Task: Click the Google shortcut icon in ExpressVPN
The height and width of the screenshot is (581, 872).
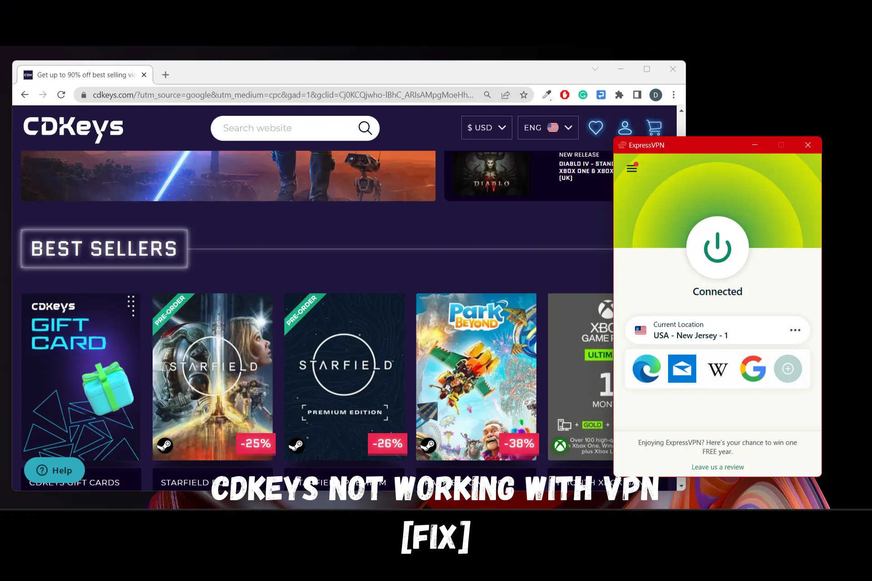Action: point(753,368)
